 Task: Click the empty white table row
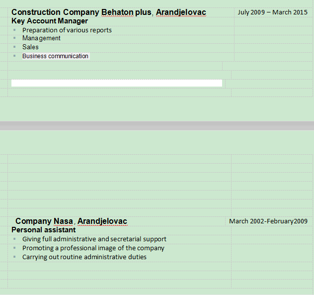[x=116, y=83]
